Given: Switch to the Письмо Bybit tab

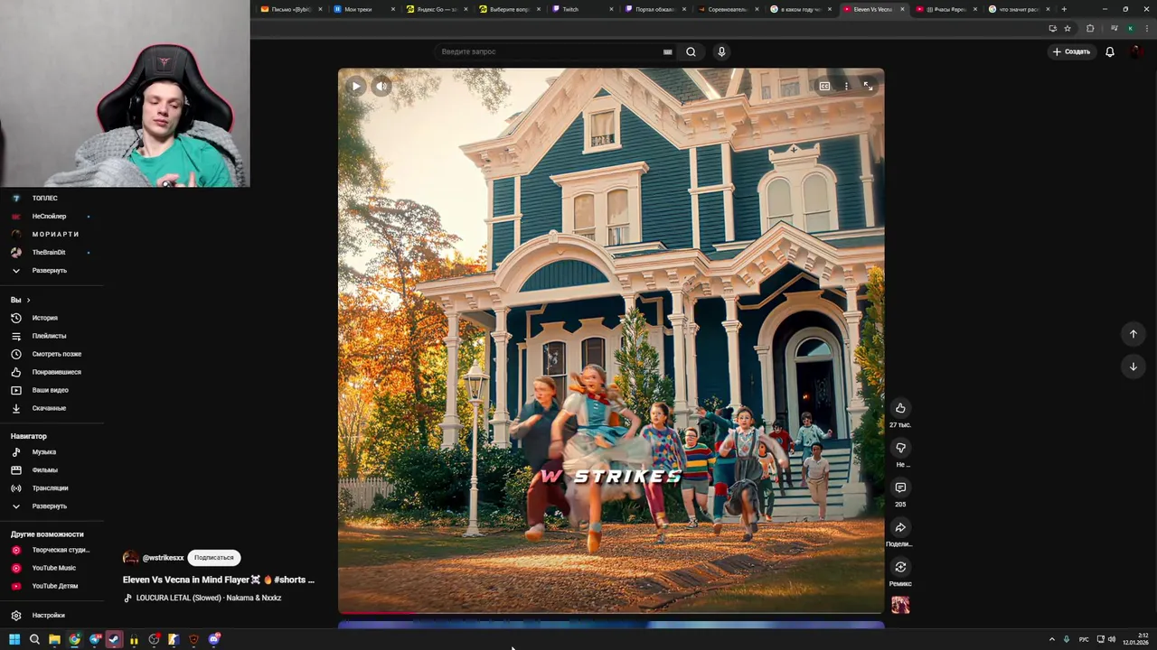Looking at the screenshot, I should pos(291,9).
